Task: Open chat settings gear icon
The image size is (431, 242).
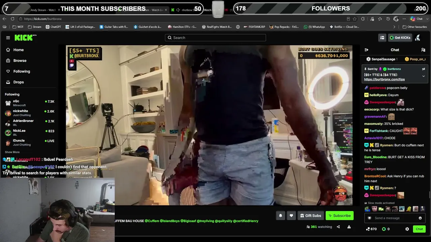Action: click(407, 229)
